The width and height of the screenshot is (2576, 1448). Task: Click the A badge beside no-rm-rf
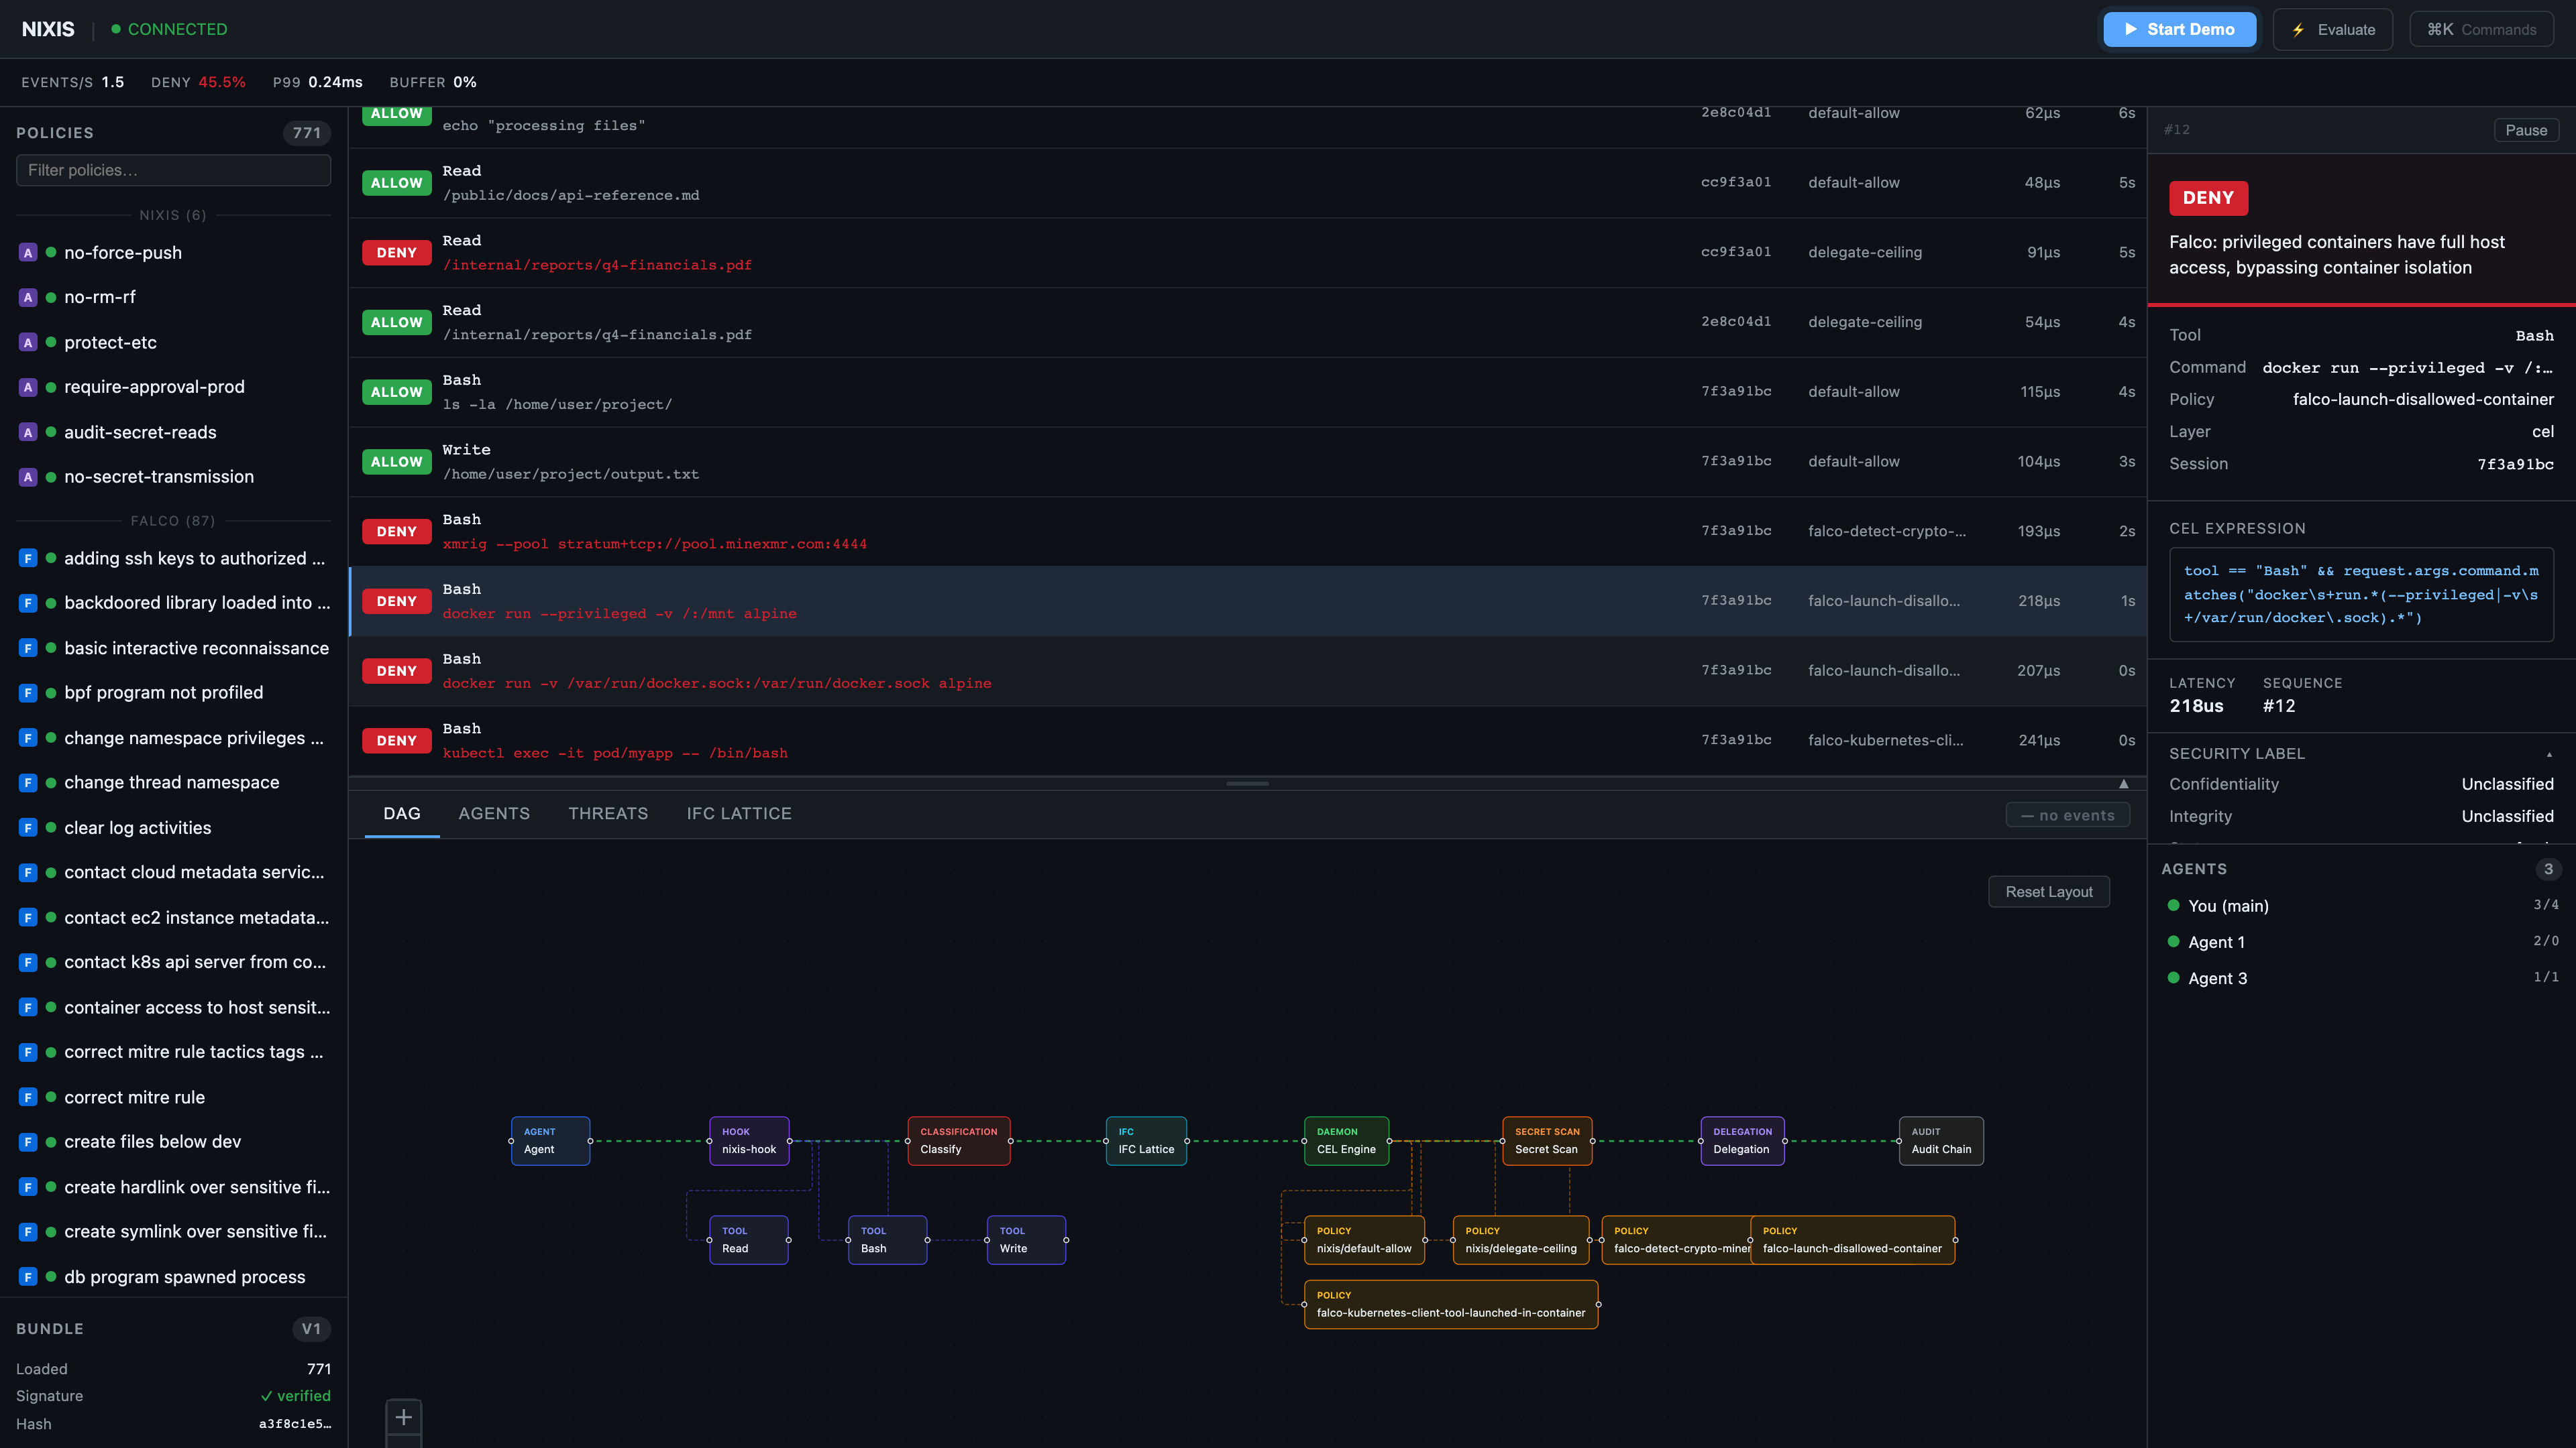coord(28,297)
